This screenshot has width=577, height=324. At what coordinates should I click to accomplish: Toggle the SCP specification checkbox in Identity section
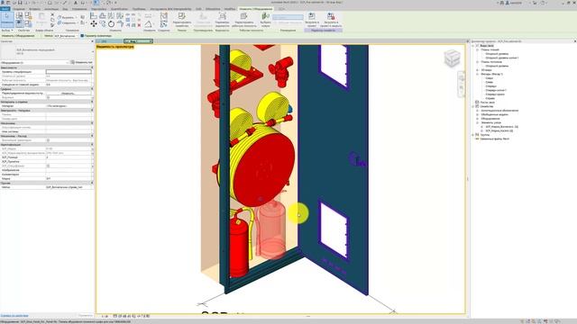click(48, 166)
